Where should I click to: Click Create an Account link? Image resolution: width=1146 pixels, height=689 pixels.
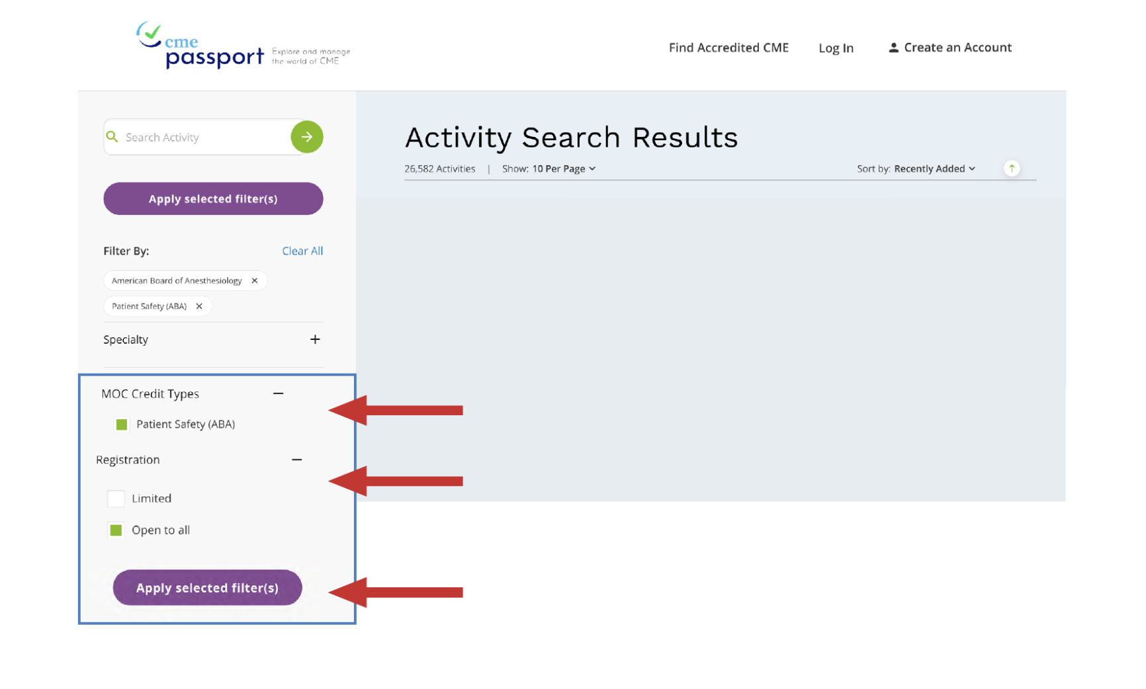(x=957, y=48)
